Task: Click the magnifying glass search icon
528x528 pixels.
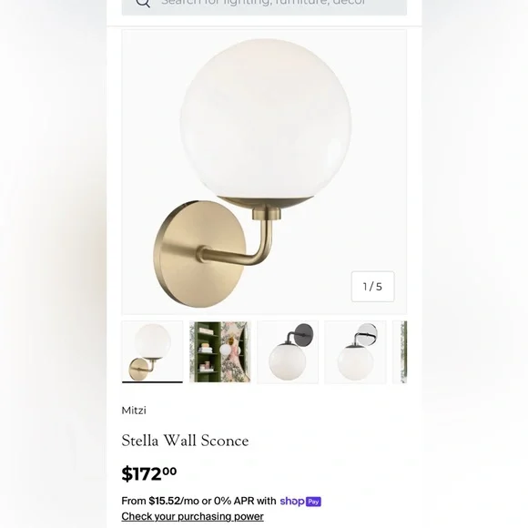Action: (143, 3)
